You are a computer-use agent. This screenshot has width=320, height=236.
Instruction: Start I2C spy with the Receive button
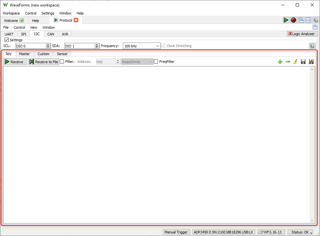[x=15, y=62]
